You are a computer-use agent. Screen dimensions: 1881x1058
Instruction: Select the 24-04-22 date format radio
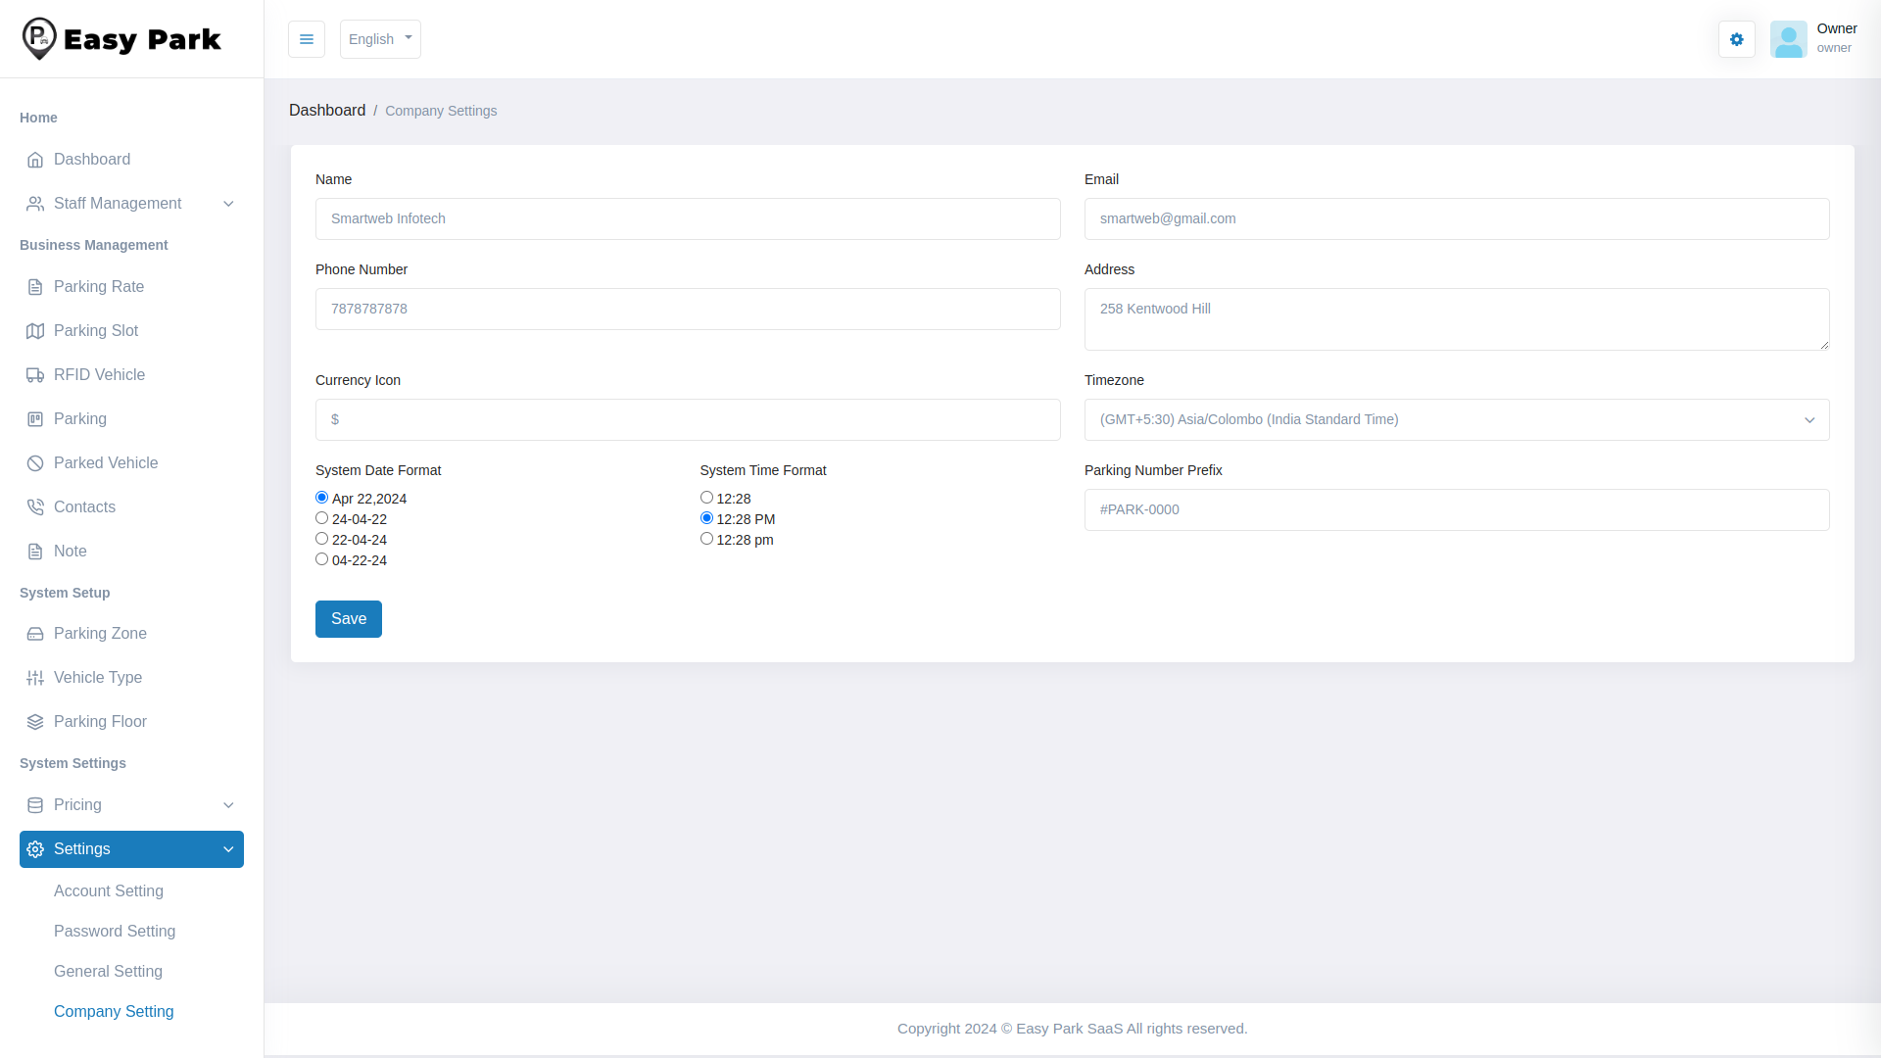321,518
